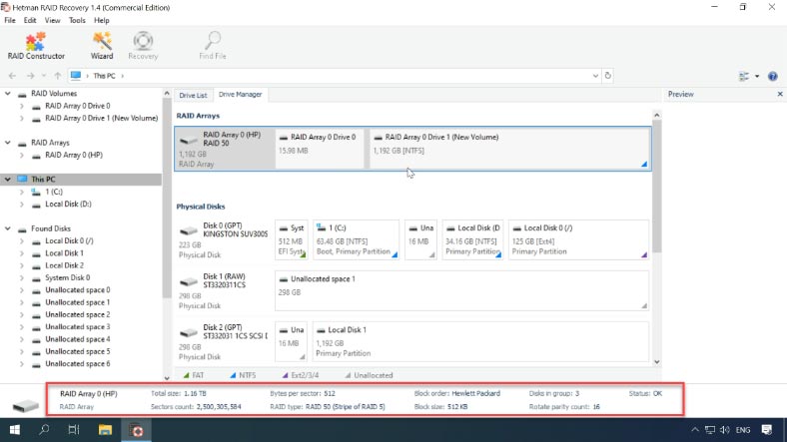Viewport: 787px width, 442px height.
Task: Select Unallocated space 1 block
Action: coord(461,291)
